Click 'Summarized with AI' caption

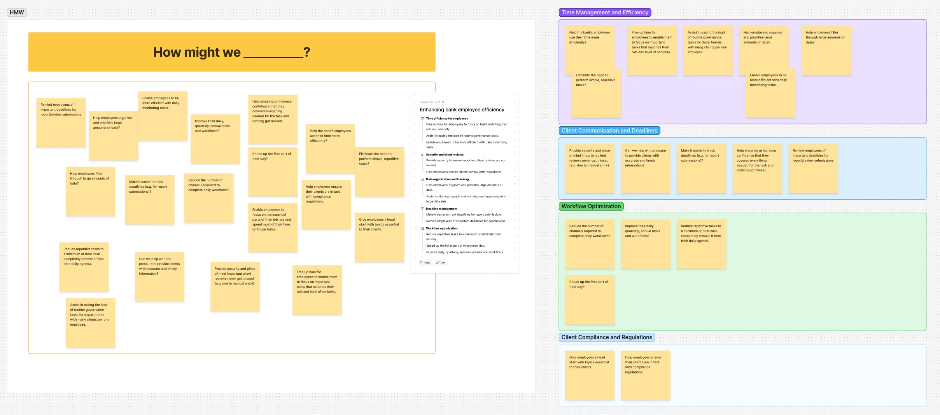(x=432, y=102)
